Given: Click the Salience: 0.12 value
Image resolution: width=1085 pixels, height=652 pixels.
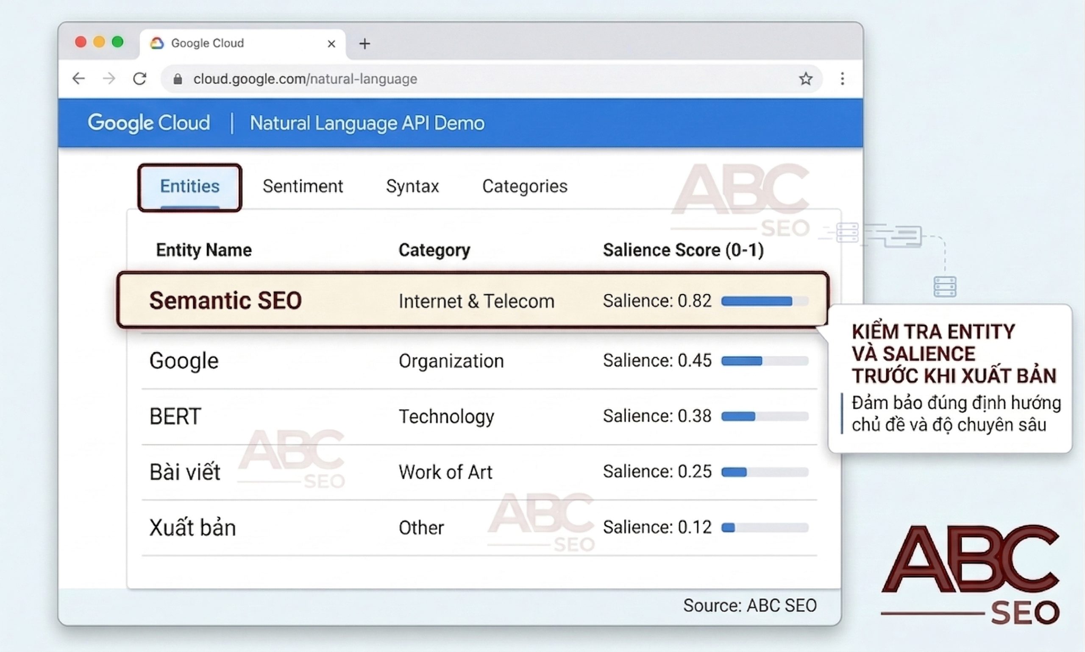Looking at the screenshot, I should point(657,527).
